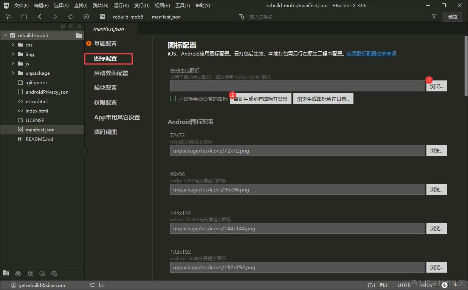Click 浏览 button for 96x96 icon
This screenshot has width=468, height=290.
click(437, 190)
